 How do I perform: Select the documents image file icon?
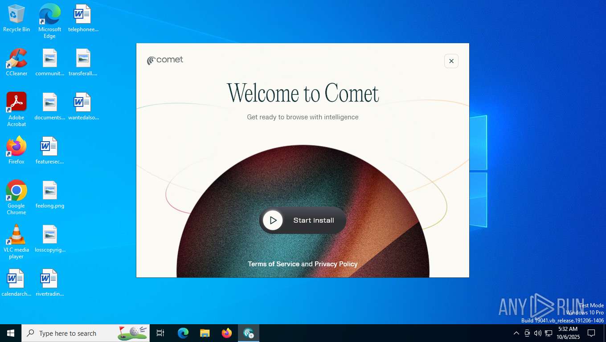49,106
